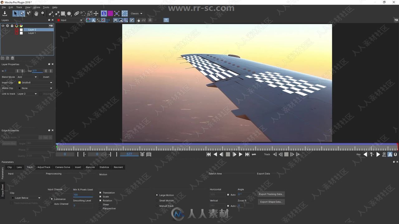399x224 pixels.
Task: Uncheck the Translation motion checkbox
Action: click(x=100, y=193)
